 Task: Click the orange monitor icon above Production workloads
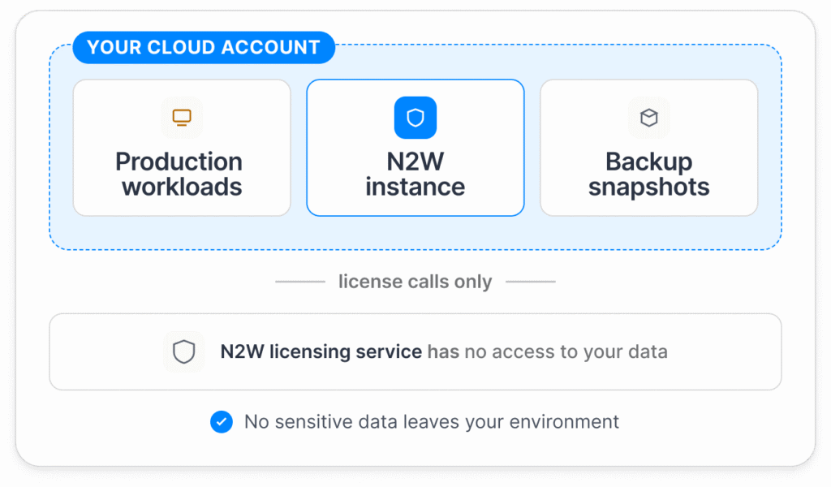pyautogui.click(x=182, y=117)
